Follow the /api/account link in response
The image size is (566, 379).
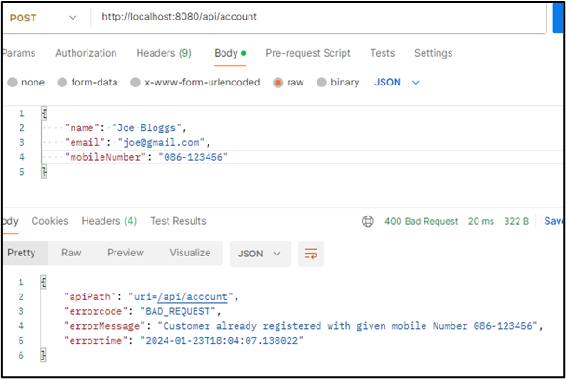tap(193, 297)
